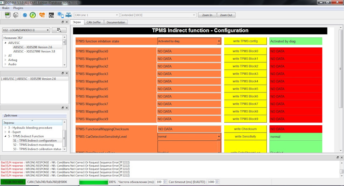Click Can timeout stepper down arrow
The height and width of the screenshot is (186, 344).
pos(217,183)
